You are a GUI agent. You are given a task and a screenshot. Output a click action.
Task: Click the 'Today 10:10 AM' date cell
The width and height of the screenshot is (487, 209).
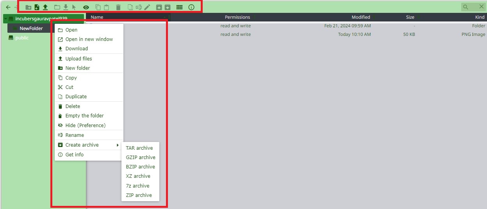(354, 34)
